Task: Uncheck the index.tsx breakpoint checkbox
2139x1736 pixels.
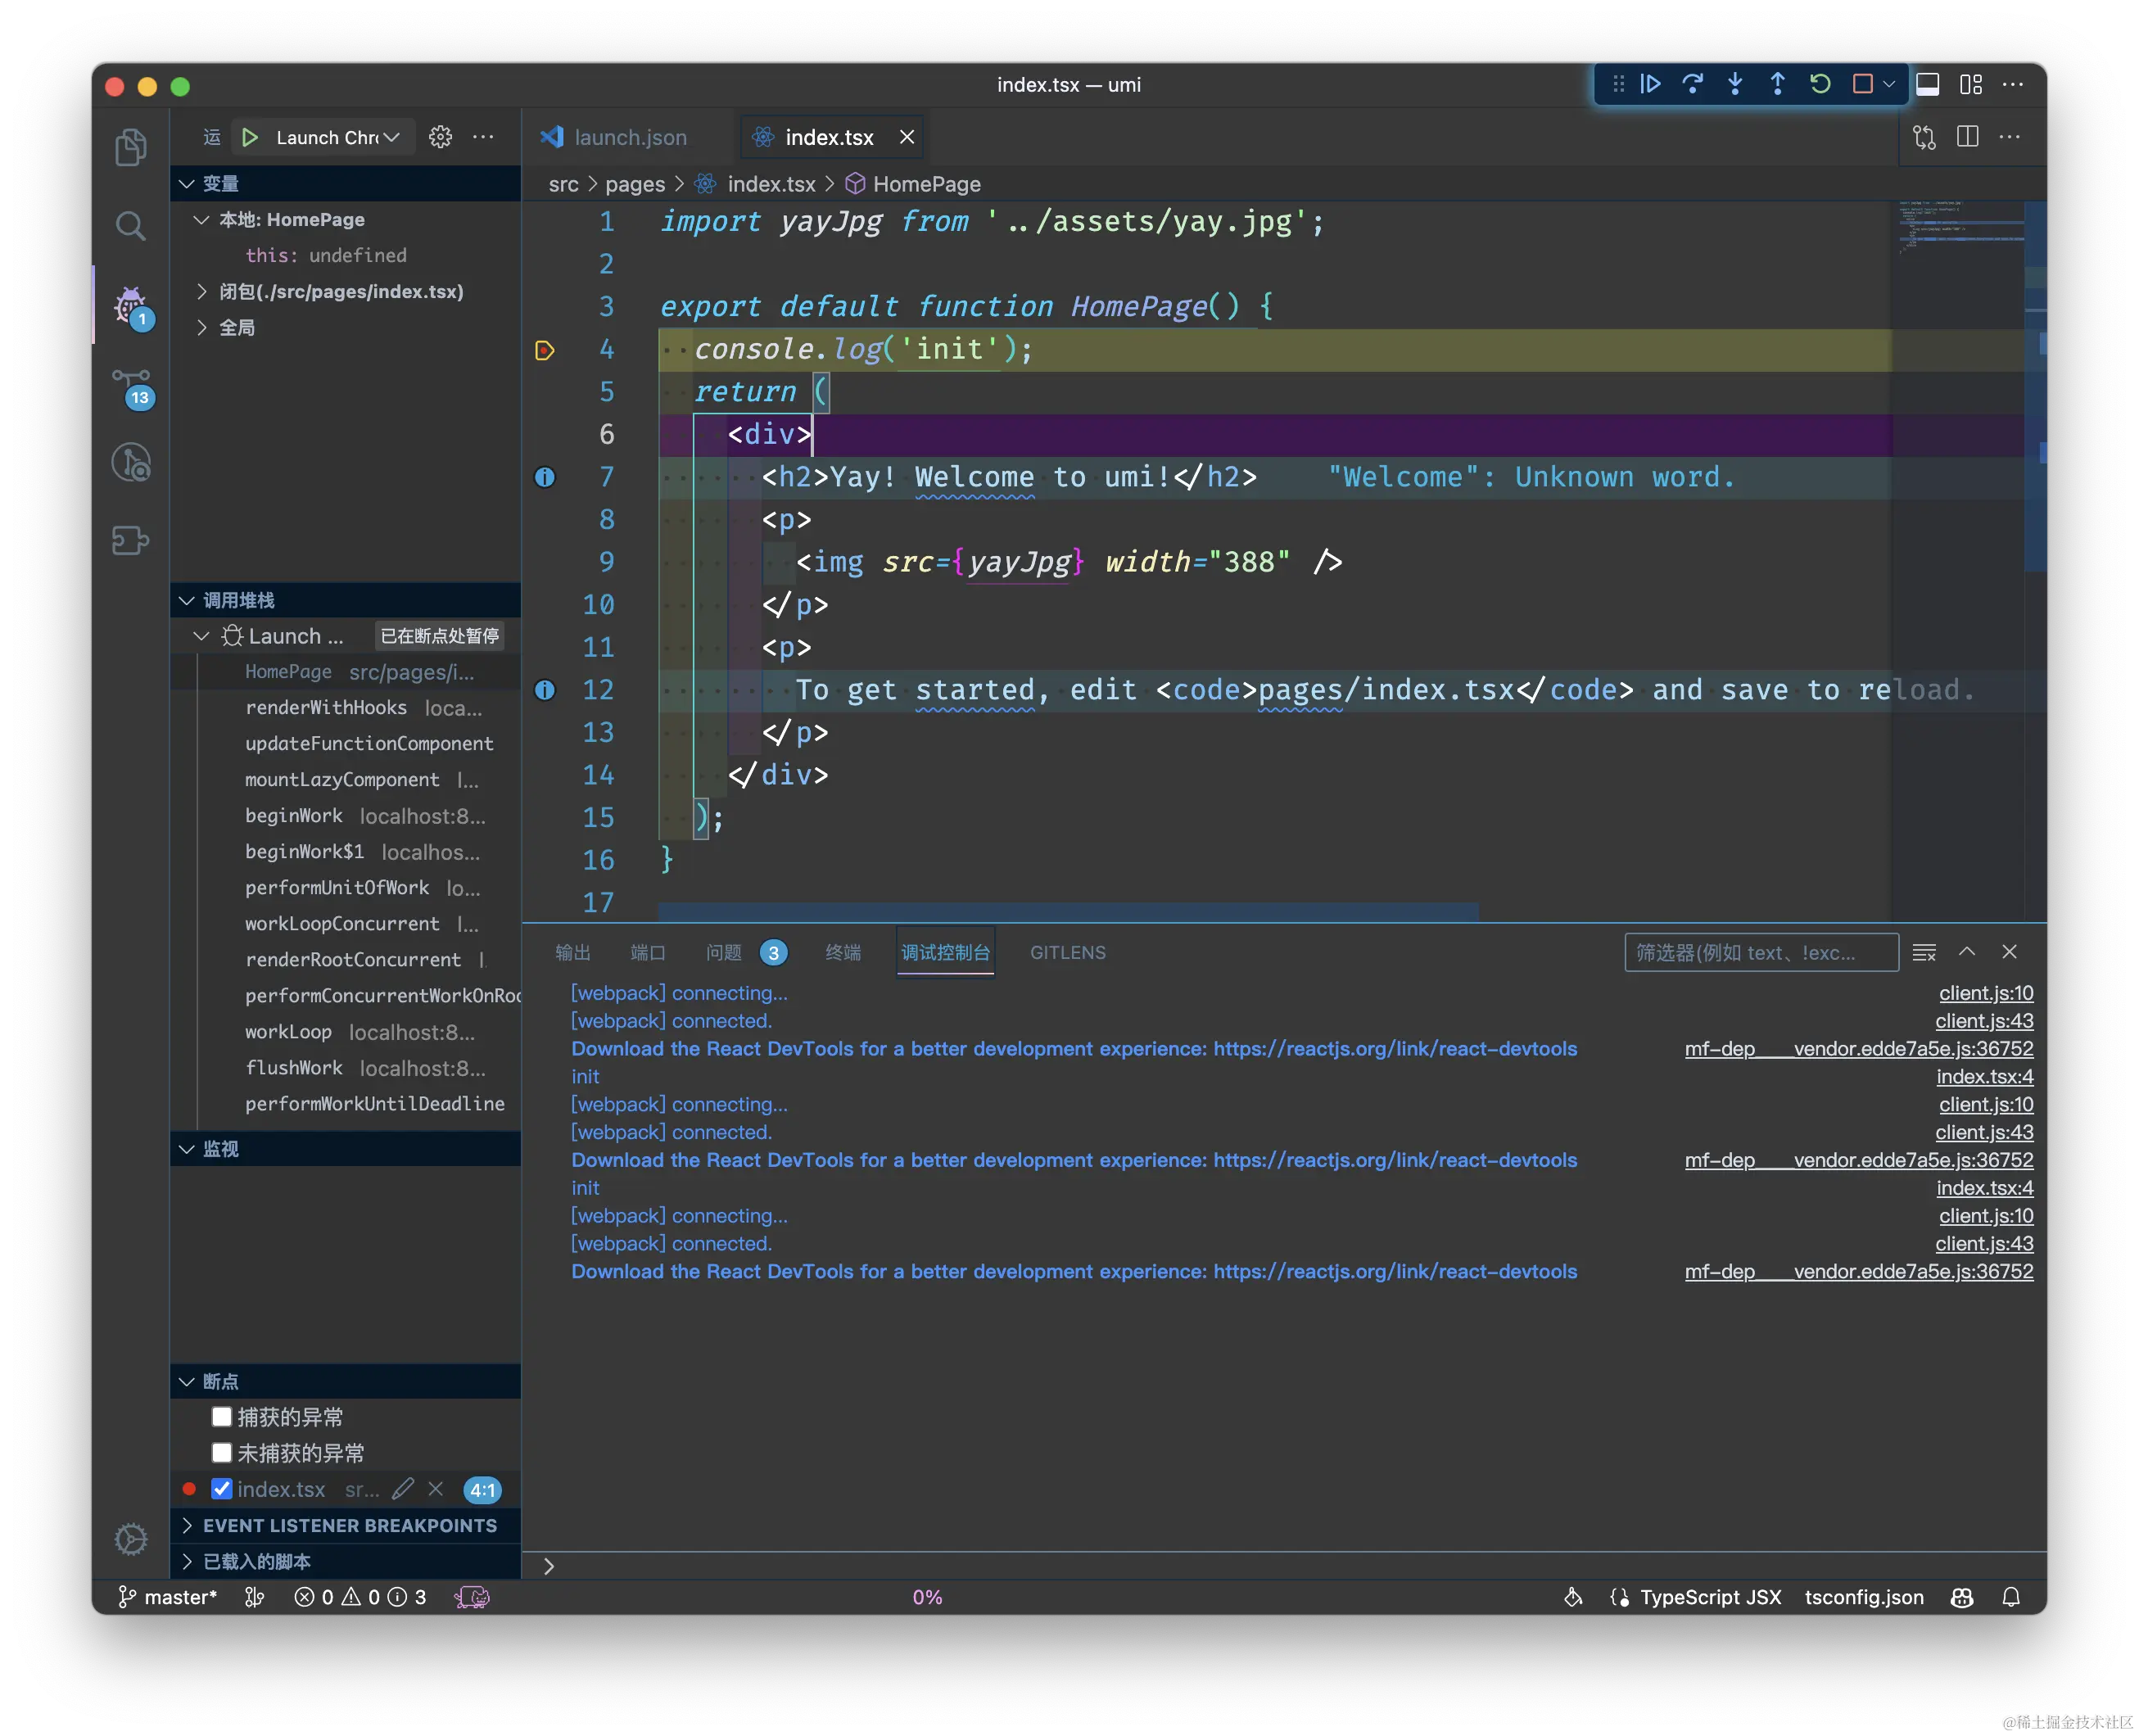Action: click(222, 1489)
